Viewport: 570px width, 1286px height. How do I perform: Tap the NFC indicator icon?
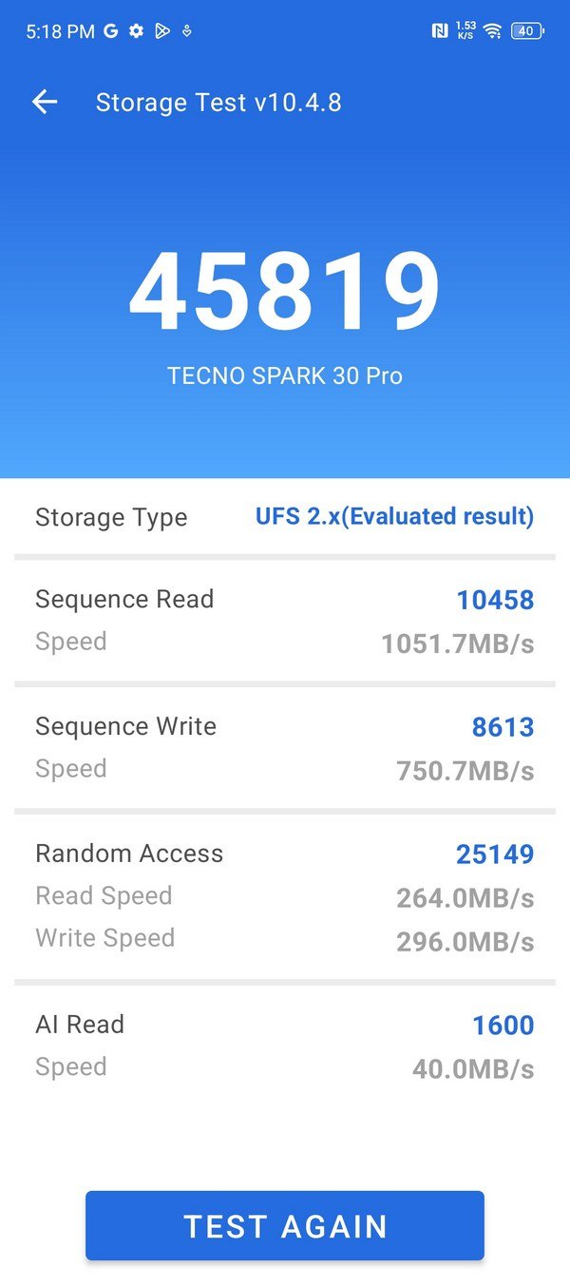tap(440, 31)
